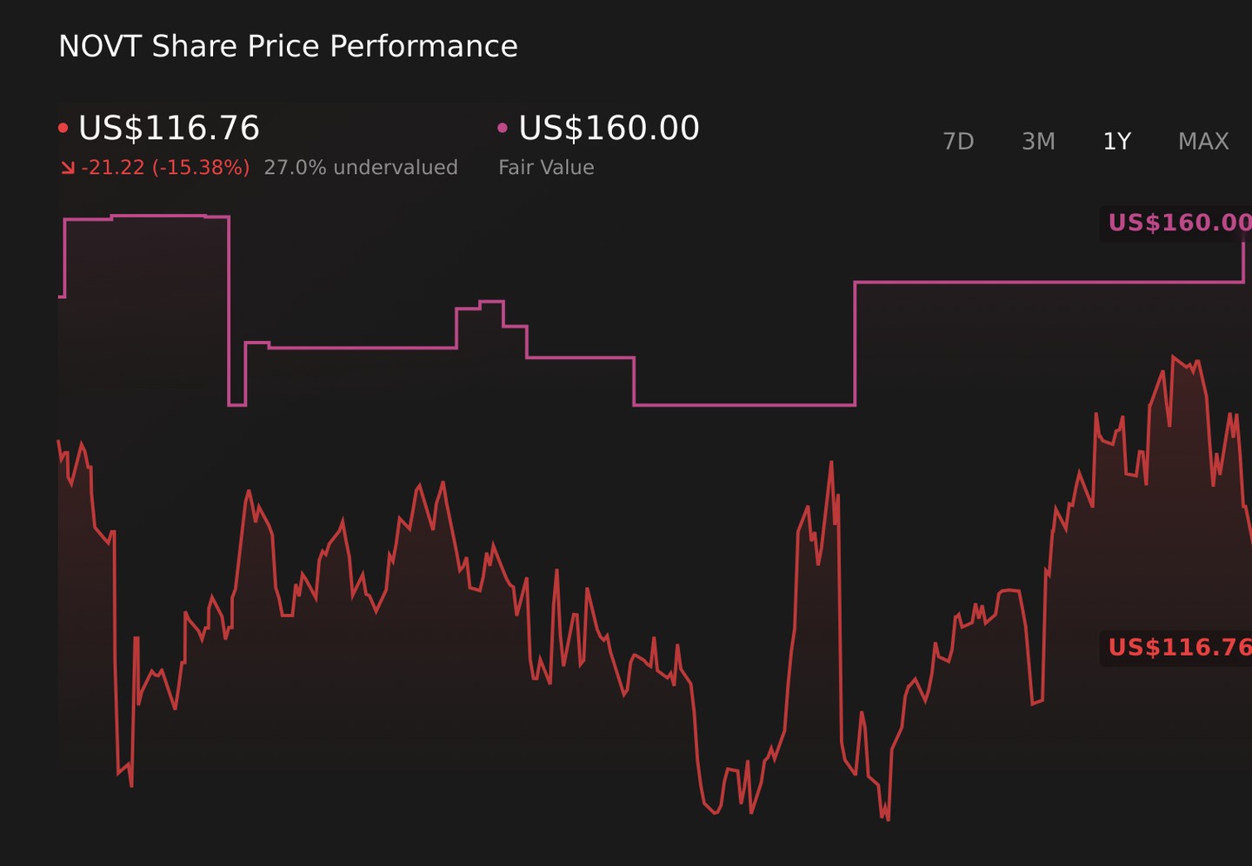The height and width of the screenshot is (866, 1252).
Task: Click the NOVT Share Price Performance title
Action: pos(288,46)
